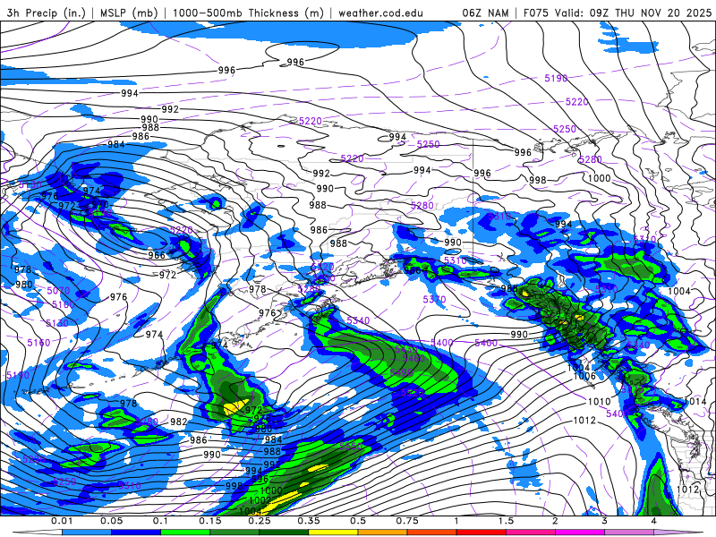Click the "0.25" colorbar tick label

coord(260,521)
